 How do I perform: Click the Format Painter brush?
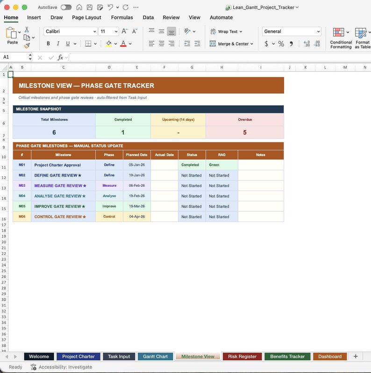tap(27, 46)
